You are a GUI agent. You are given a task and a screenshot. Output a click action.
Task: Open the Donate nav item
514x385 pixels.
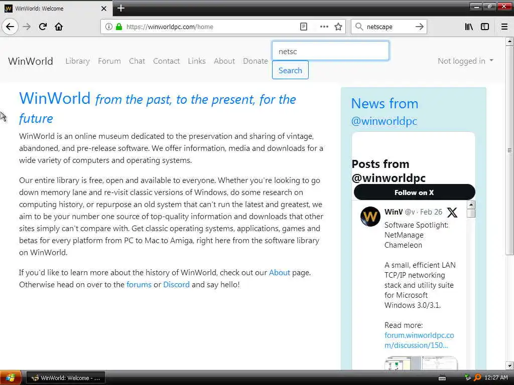coord(255,61)
